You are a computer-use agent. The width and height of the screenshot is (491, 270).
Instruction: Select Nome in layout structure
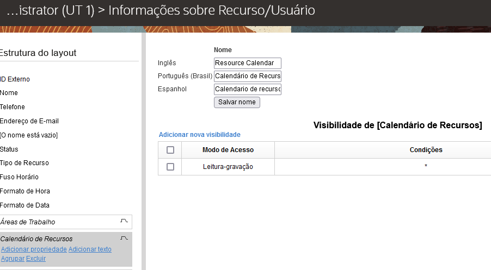[x=9, y=93]
